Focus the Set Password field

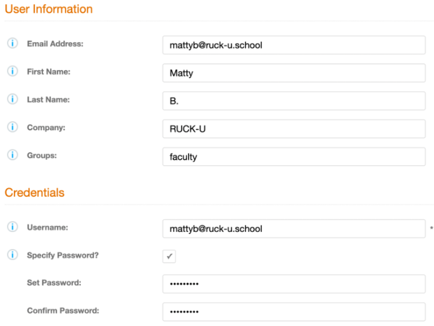(294, 284)
